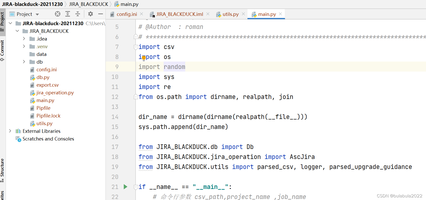
Task: Close the config.ini tab
Action: [141, 14]
